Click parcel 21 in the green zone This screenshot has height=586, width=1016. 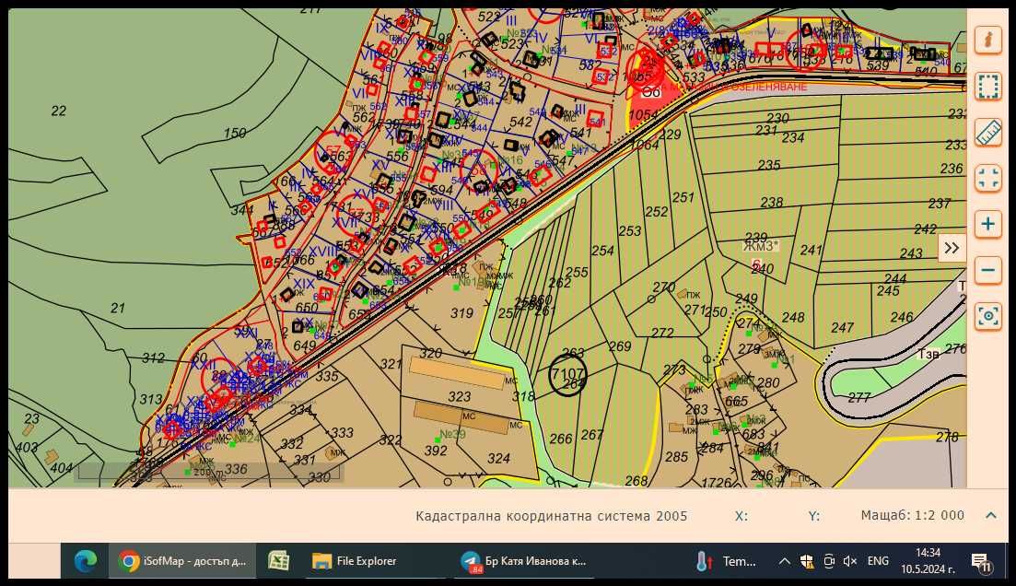[117, 308]
